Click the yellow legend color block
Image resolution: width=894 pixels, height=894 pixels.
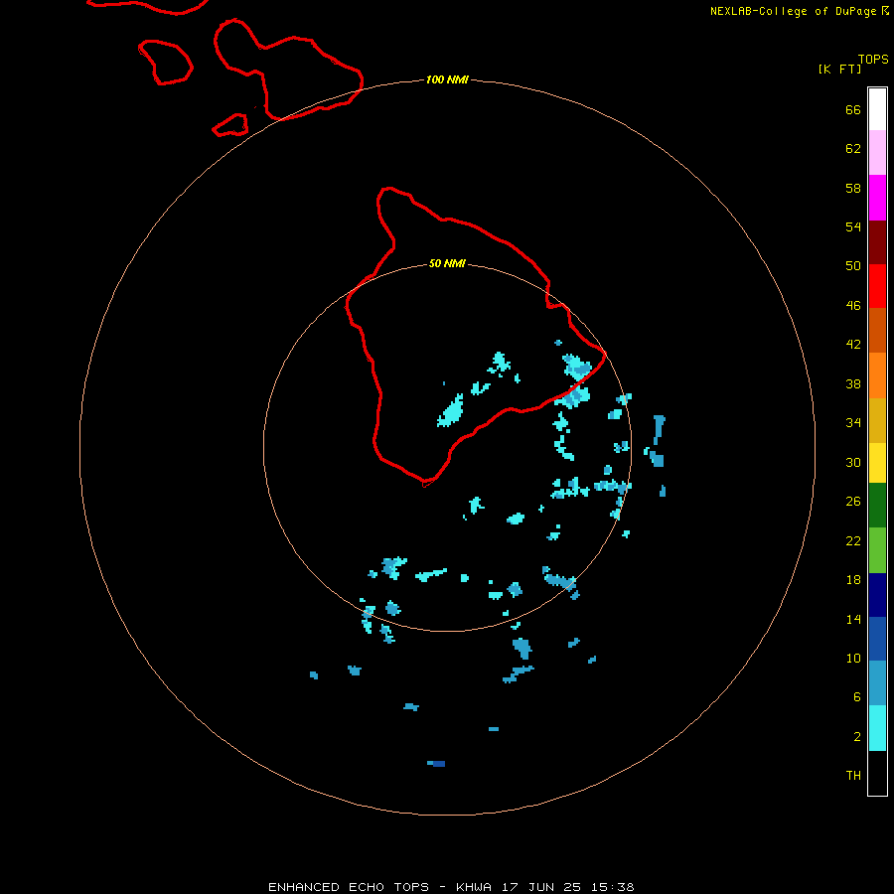click(x=877, y=463)
